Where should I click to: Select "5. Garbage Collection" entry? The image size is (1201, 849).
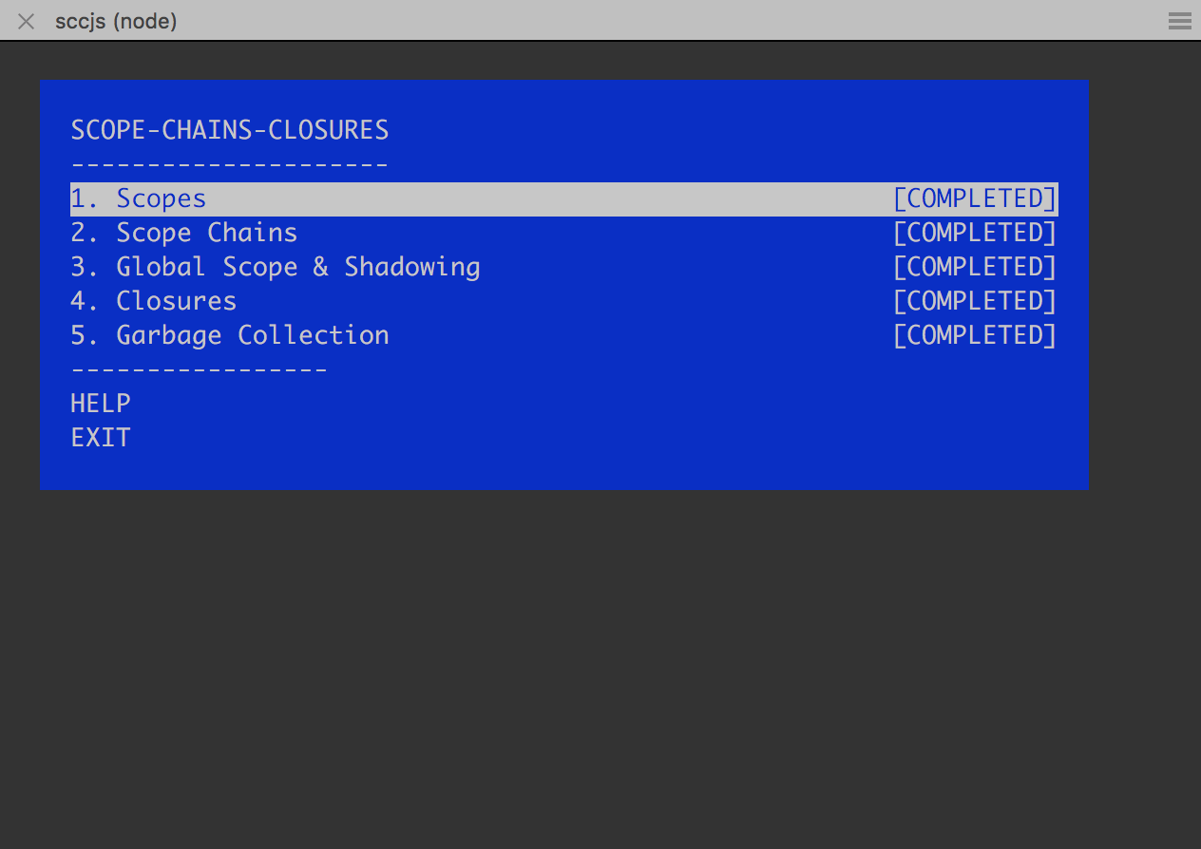point(564,336)
